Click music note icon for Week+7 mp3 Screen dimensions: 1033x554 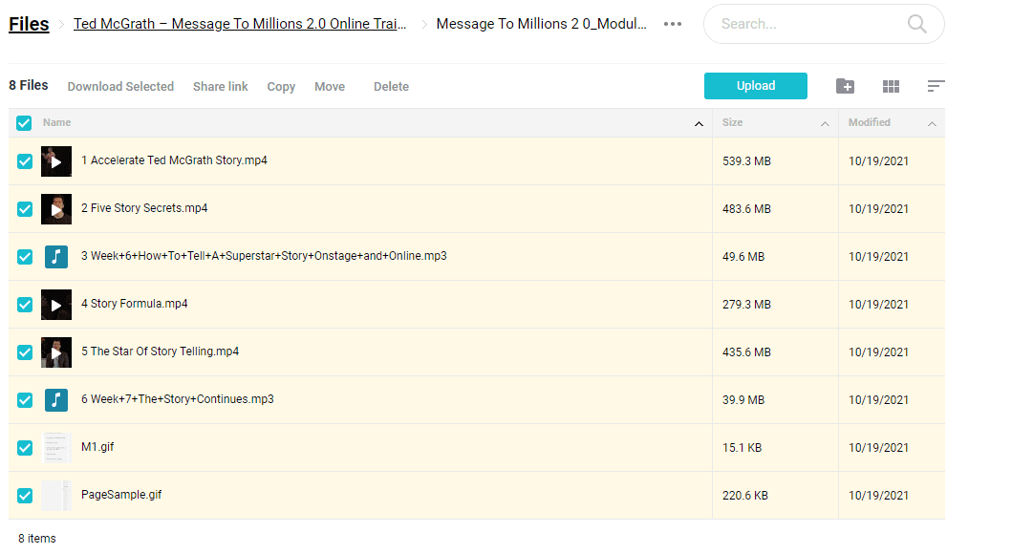point(56,400)
